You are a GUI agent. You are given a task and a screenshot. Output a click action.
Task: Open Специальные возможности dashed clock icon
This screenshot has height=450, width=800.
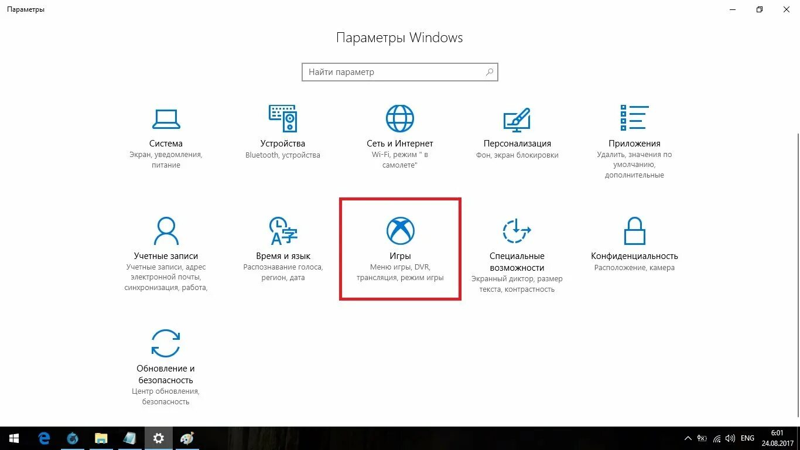517,231
